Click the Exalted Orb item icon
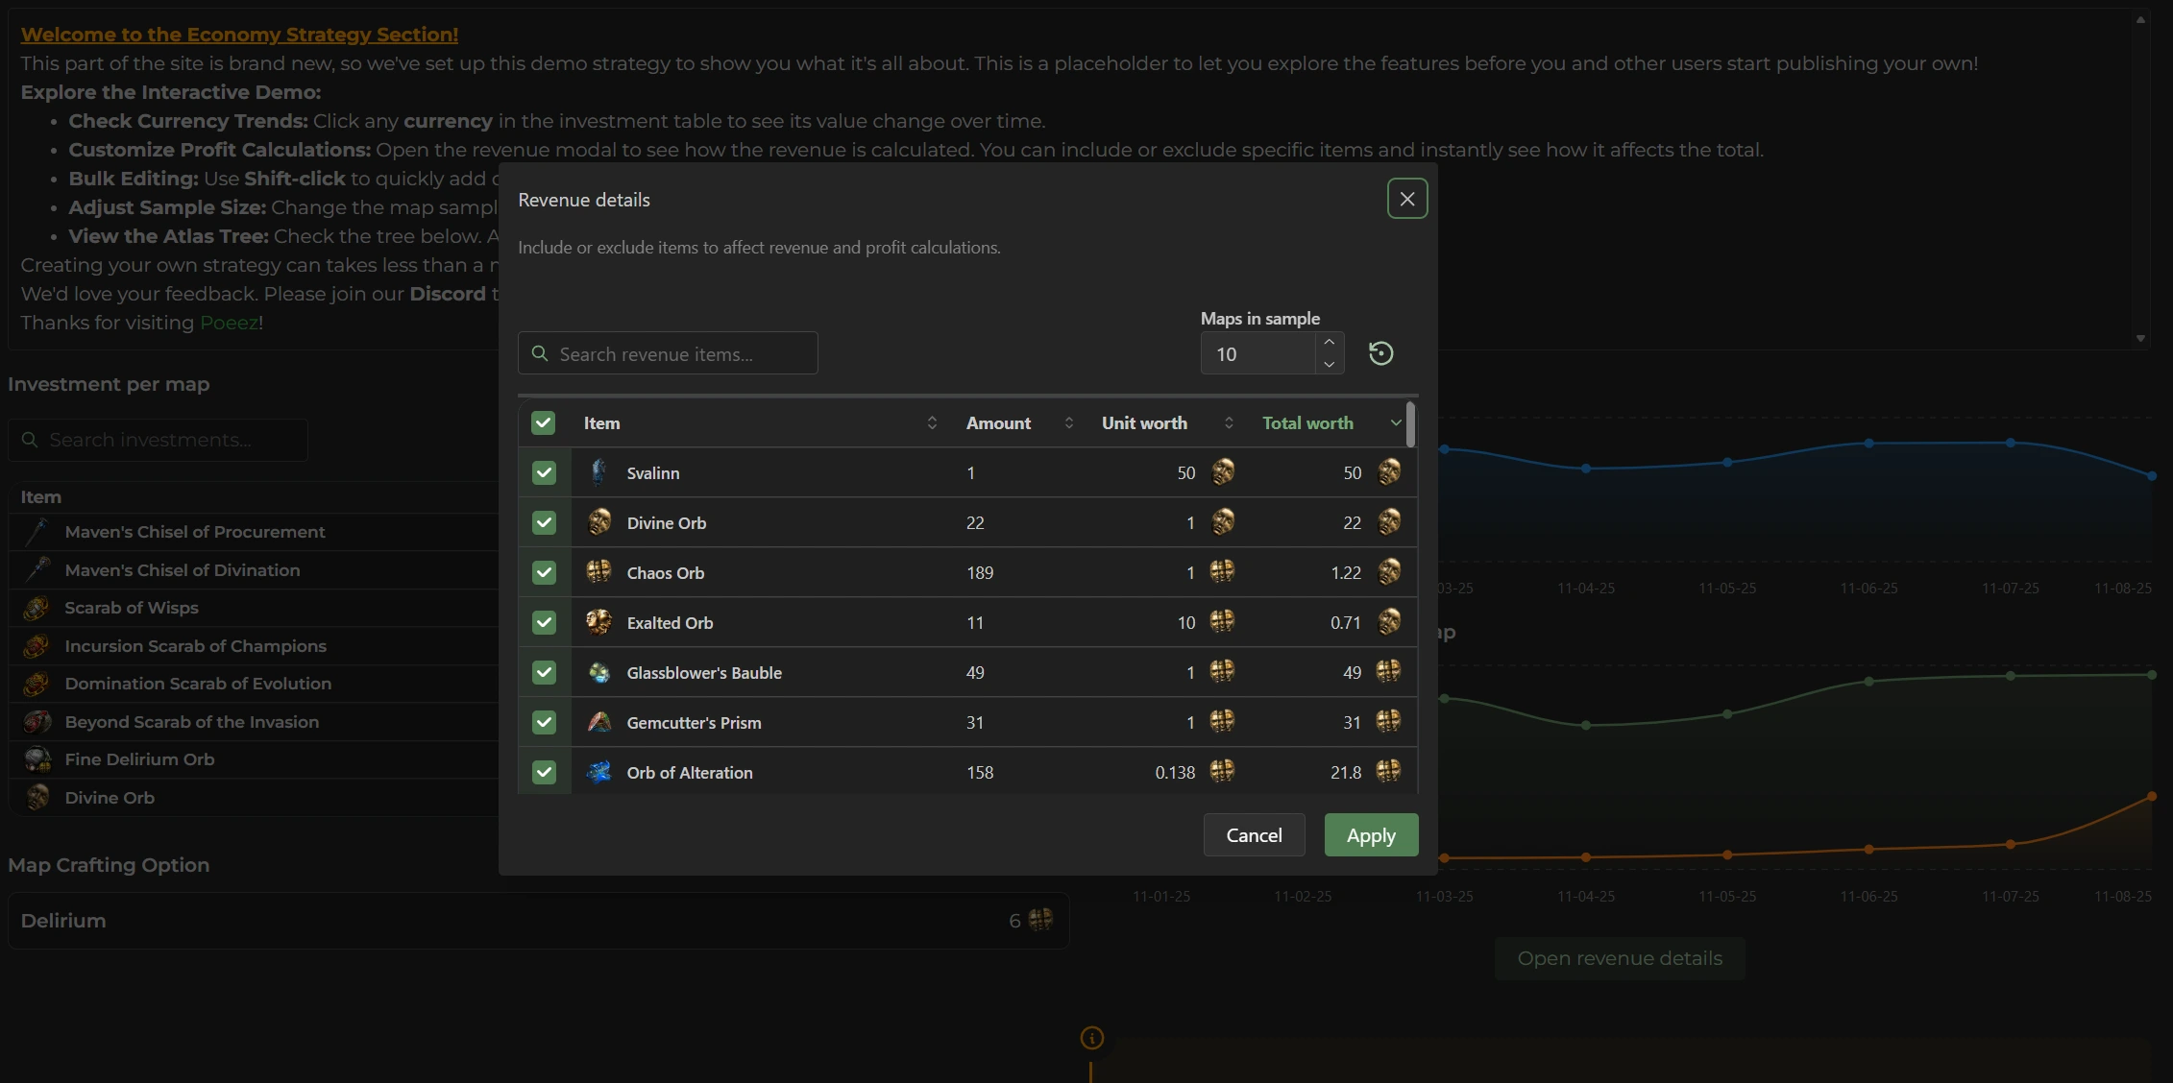This screenshot has height=1083, width=2173. 598,622
